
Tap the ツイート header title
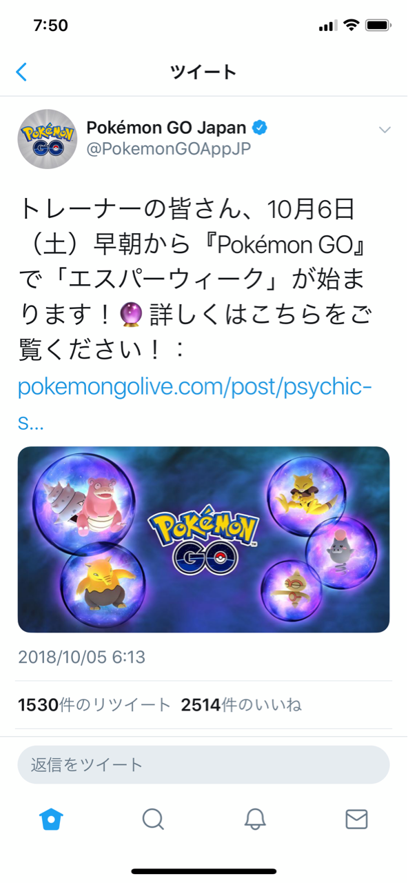coord(203,72)
